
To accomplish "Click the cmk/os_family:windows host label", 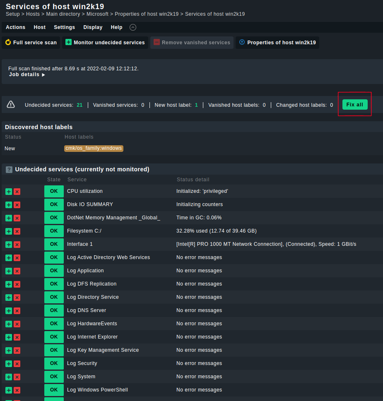I will (94, 148).
